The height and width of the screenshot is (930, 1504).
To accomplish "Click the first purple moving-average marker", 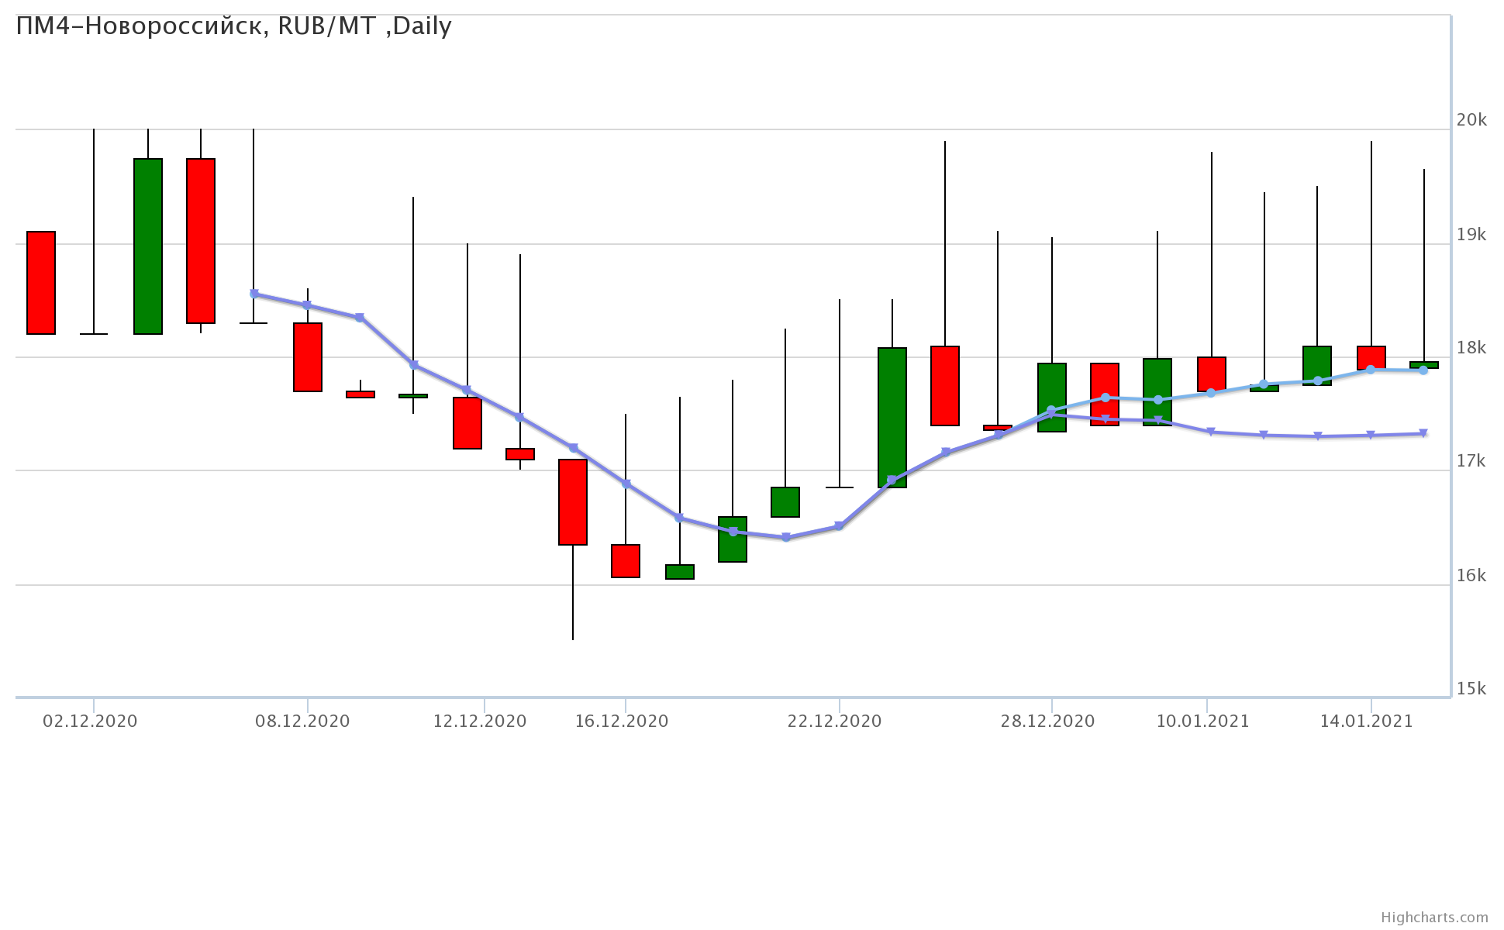I will click(x=254, y=294).
